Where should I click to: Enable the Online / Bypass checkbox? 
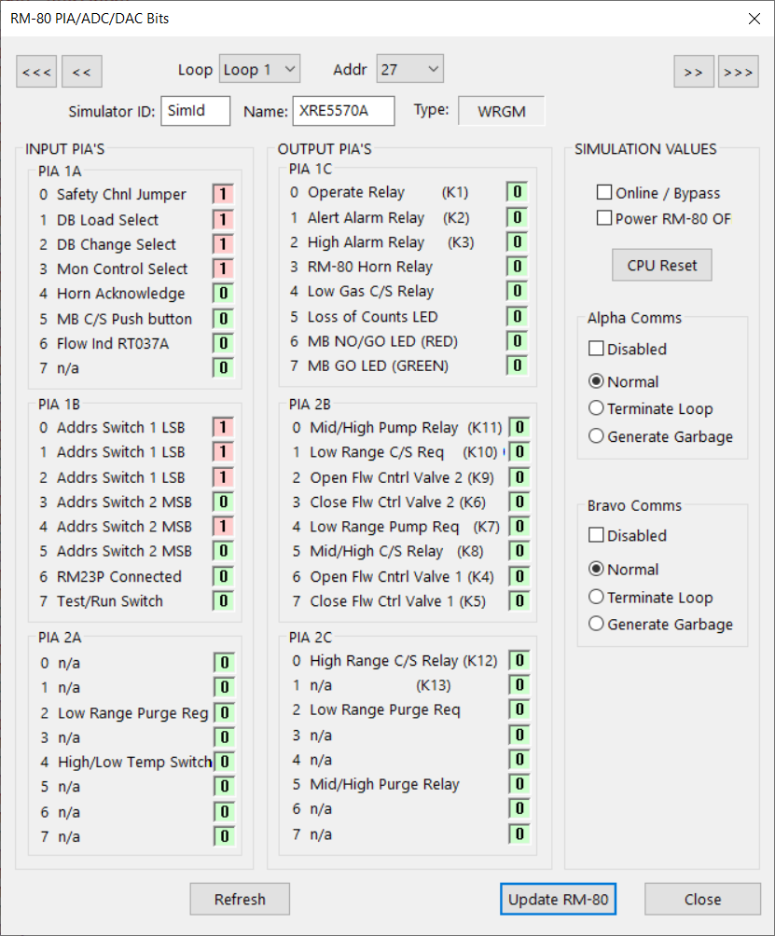pyautogui.click(x=604, y=192)
